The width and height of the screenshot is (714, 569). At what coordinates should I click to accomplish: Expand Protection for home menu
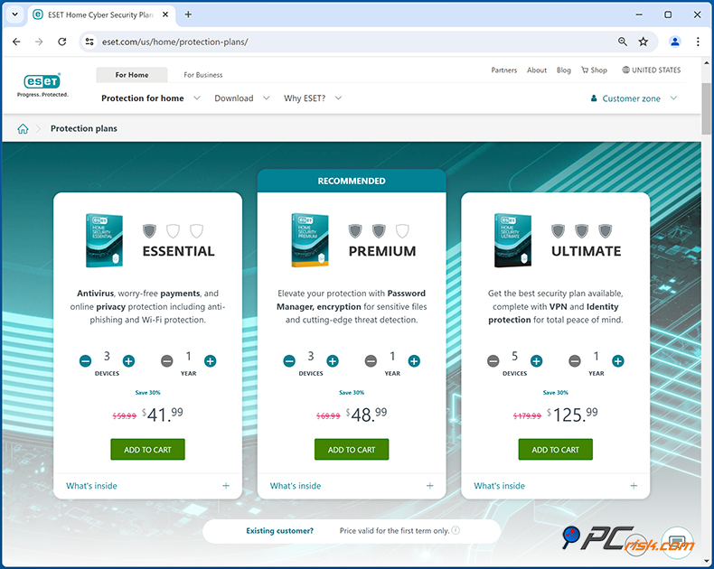coord(151,98)
